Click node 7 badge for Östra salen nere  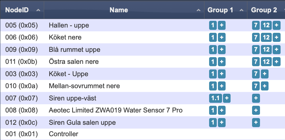coord(256,62)
